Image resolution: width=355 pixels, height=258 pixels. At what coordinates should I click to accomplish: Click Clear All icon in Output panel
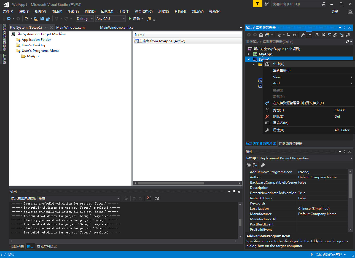[x=149, y=198]
